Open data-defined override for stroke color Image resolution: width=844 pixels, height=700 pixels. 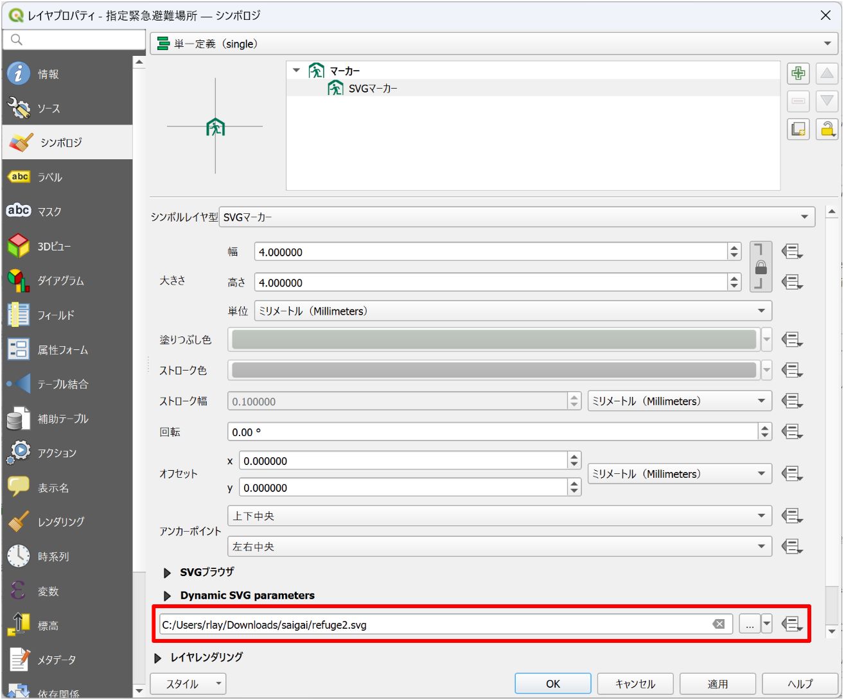792,370
